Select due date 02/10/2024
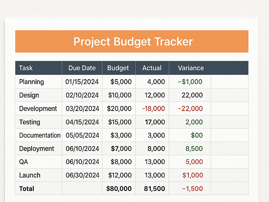The image size is (269, 202). point(82,95)
